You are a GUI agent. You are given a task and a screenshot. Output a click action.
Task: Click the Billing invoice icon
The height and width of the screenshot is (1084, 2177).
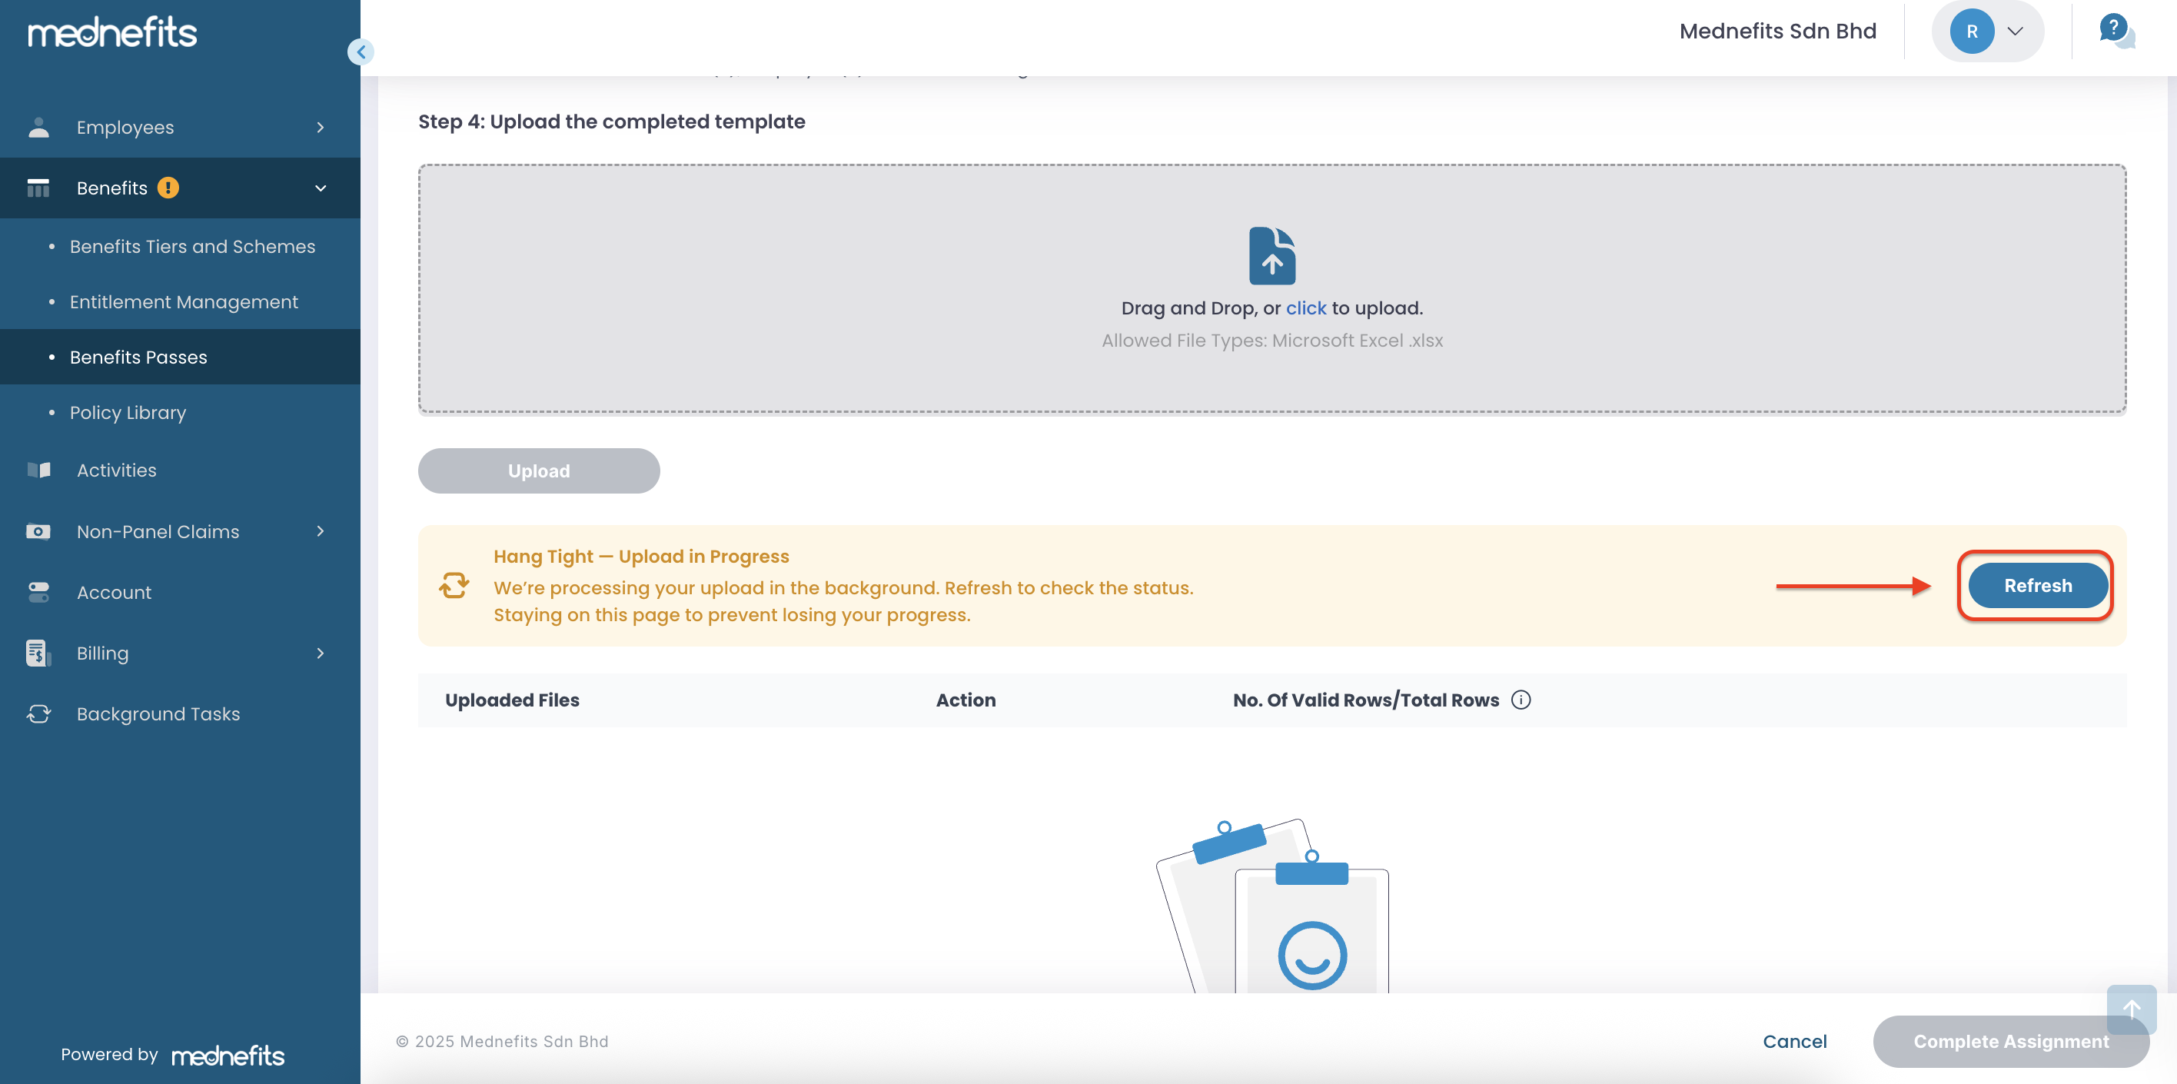tap(38, 653)
